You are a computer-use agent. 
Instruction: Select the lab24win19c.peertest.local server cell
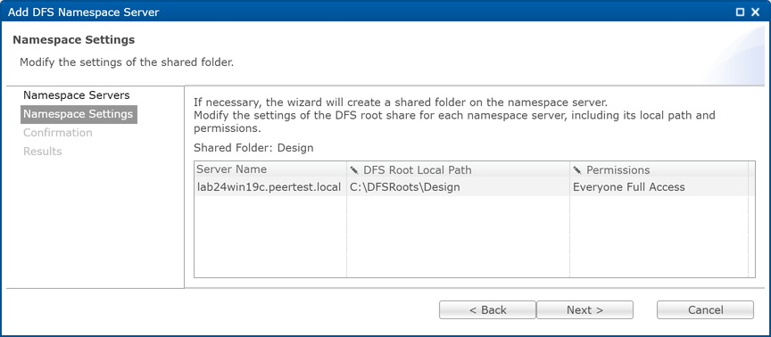tap(270, 187)
